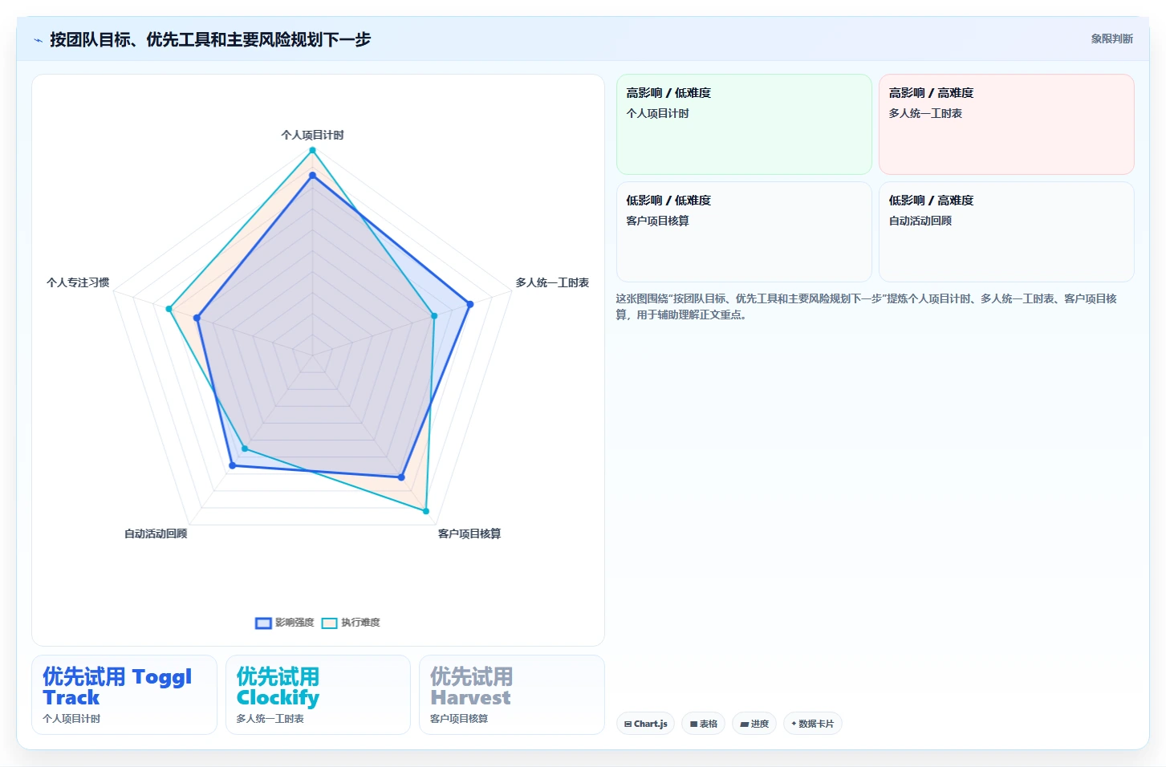Select the 优先试用 Toggl Track card
The height and width of the screenshot is (767, 1166).
click(x=124, y=695)
